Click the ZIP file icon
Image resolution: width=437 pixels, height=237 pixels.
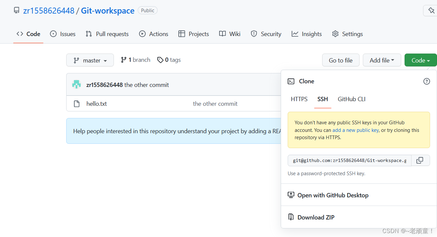coord(291,217)
